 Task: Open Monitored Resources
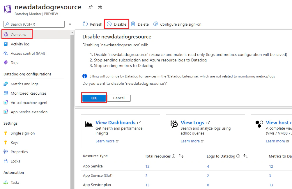tap(28, 93)
